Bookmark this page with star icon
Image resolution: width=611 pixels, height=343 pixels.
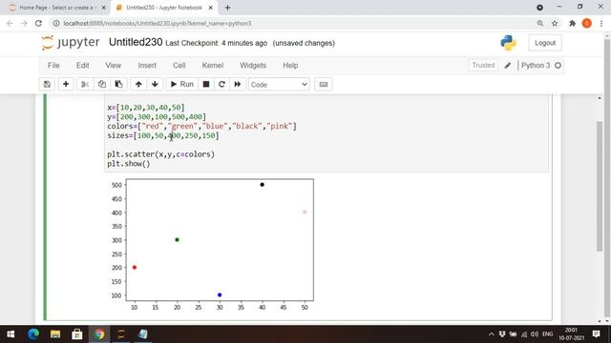[x=555, y=23]
